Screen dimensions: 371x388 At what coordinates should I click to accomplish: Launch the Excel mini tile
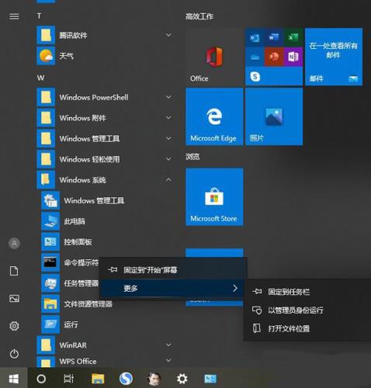(x=293, y=38)
